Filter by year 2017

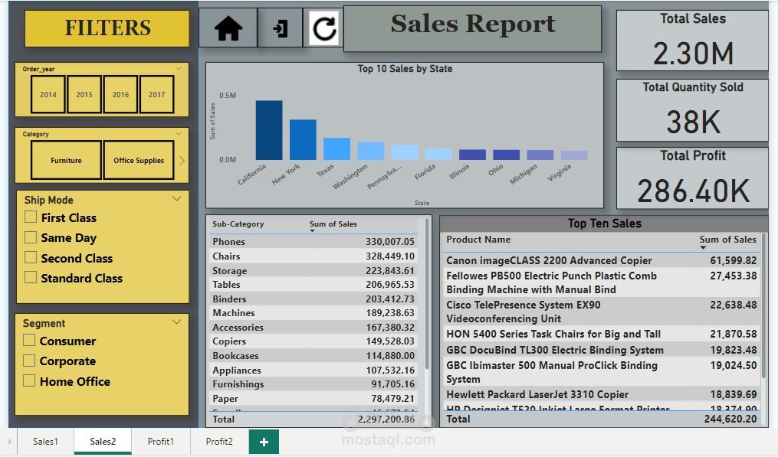pos(157,94)
